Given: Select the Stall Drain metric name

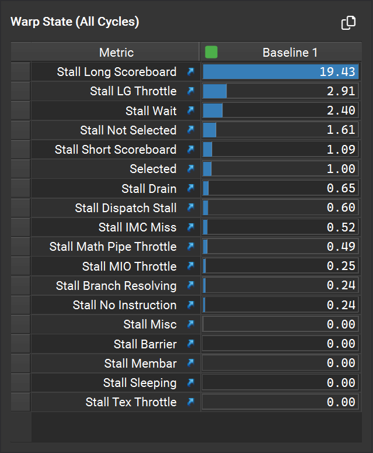Looking at the screenshot, I should [x=149, y=188].
